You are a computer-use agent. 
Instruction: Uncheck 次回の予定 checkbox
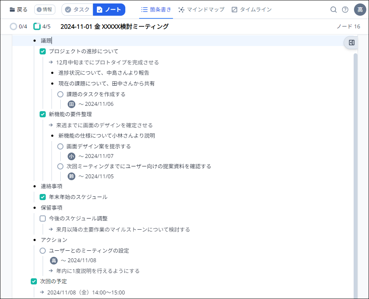[x=34, y=281]
